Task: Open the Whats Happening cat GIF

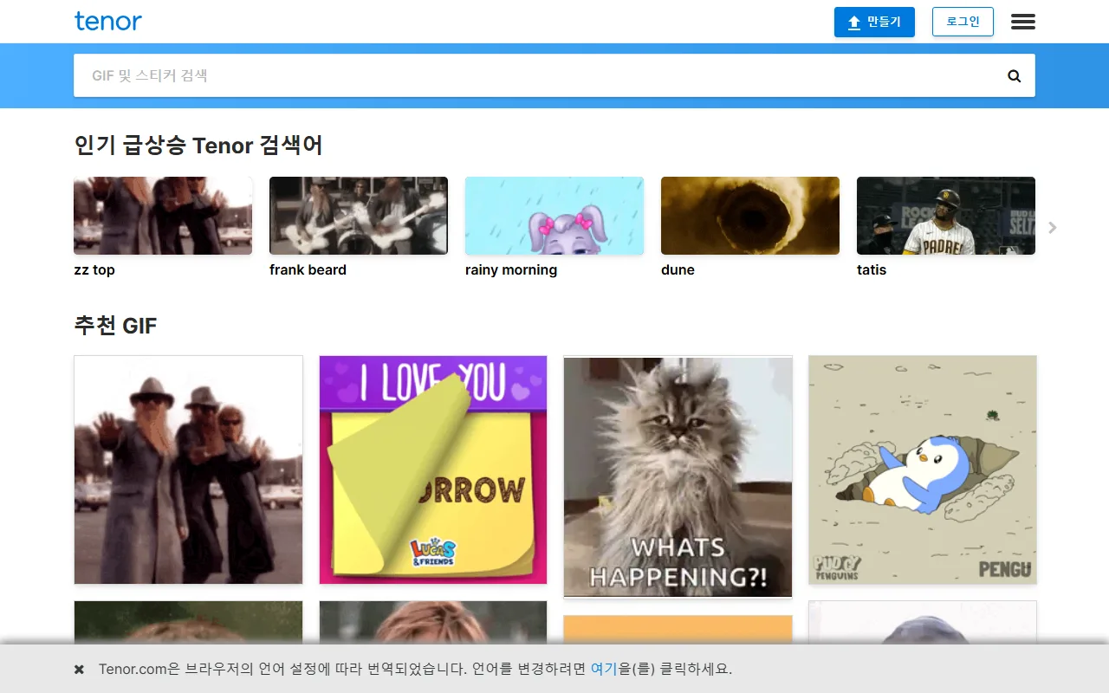Action: coord(678,476)
